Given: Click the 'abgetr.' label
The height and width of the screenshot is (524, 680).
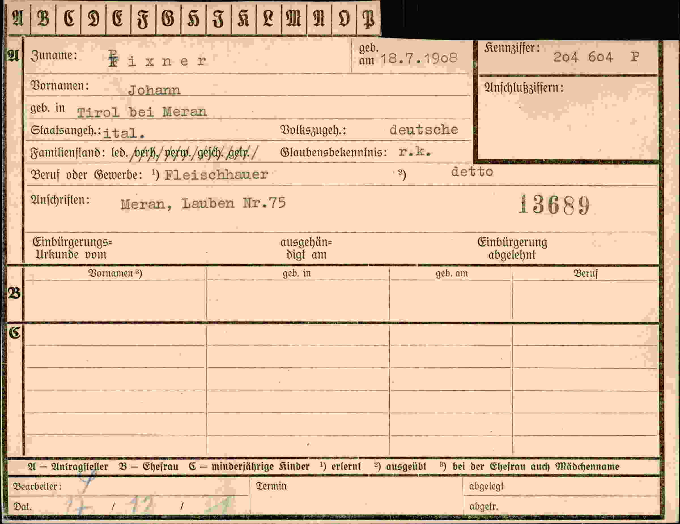Looking at the screenshot, I should [484, 506].
